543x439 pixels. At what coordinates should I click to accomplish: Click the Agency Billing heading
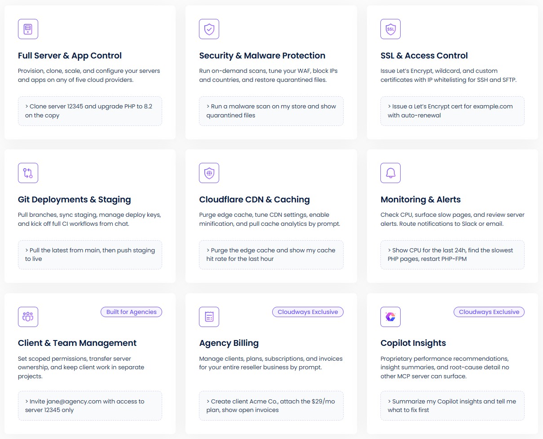pyautogui.click(x=229, y=343)
